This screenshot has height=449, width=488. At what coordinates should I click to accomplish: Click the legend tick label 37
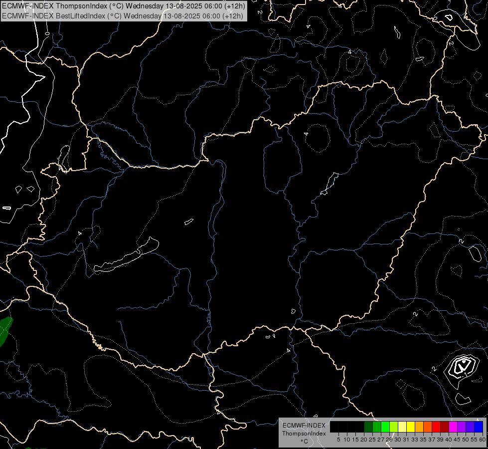[x=432, y=440]
